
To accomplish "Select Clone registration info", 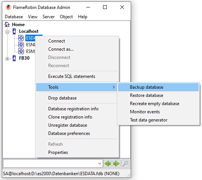I will [77, 117].
